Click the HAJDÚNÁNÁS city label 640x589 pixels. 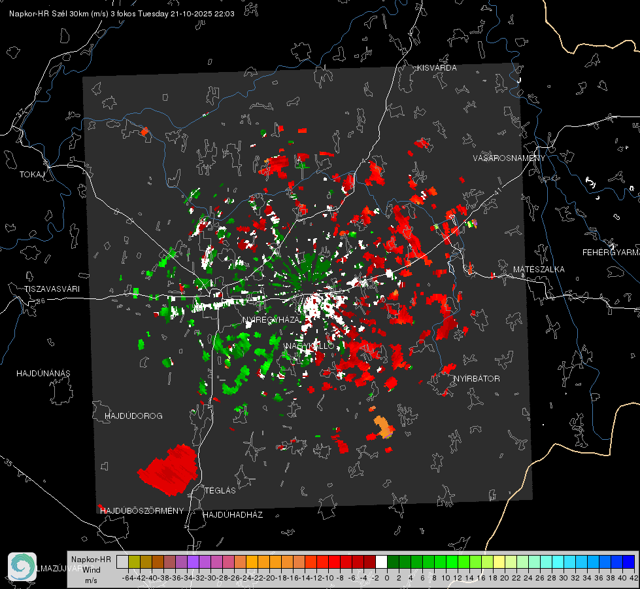[x=43, y=374]
